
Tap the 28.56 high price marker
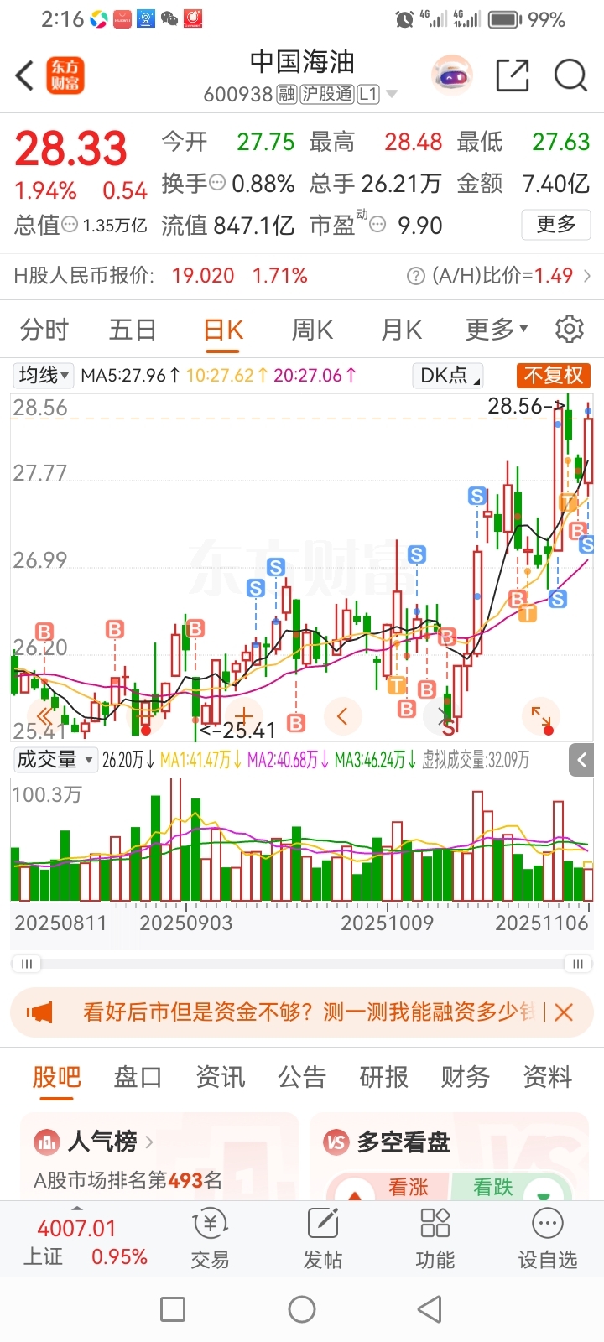pyautogui.click(x=526, y=406)
